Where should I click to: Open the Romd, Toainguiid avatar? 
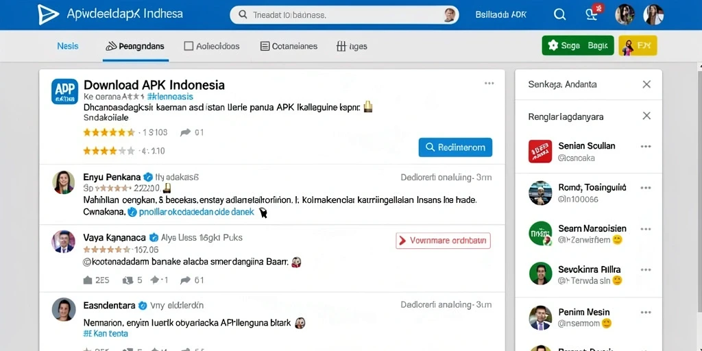(540, 193)
